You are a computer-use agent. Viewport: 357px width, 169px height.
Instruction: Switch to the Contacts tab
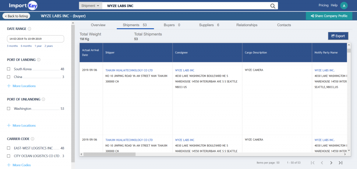284,25
